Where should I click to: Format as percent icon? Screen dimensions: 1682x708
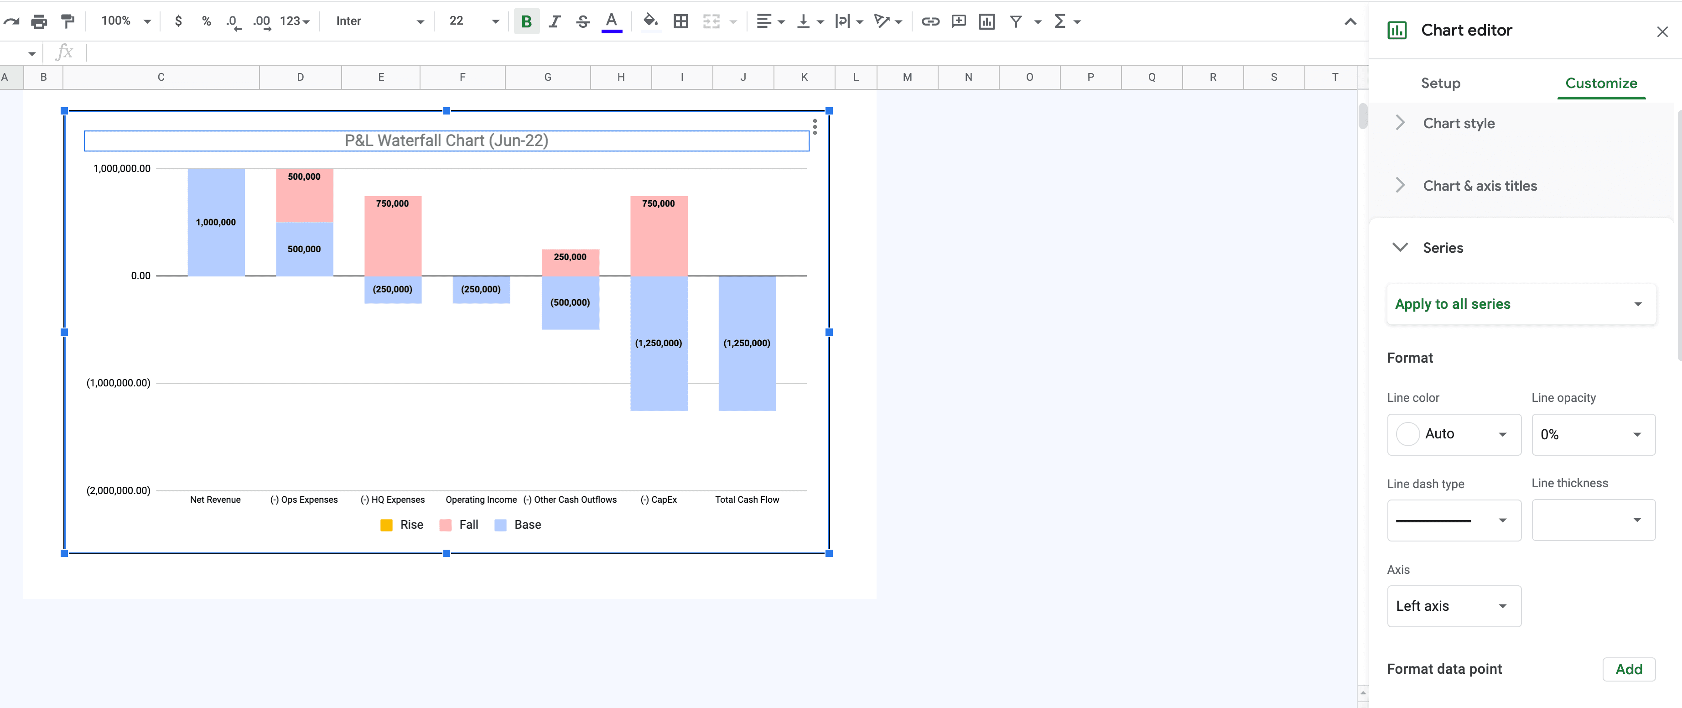click(x=206, y=21)
